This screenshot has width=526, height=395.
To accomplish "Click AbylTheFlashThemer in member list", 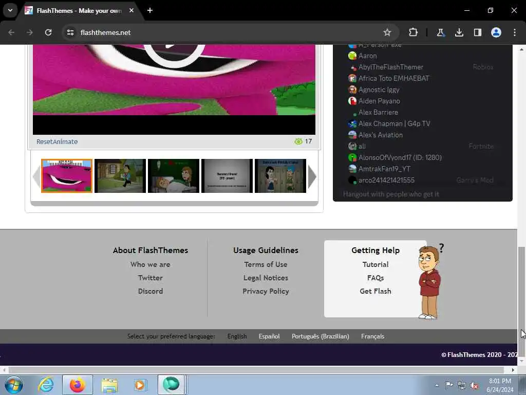I will [x=390, y=67].
